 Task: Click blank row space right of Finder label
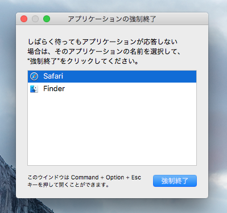click(131, 89)
